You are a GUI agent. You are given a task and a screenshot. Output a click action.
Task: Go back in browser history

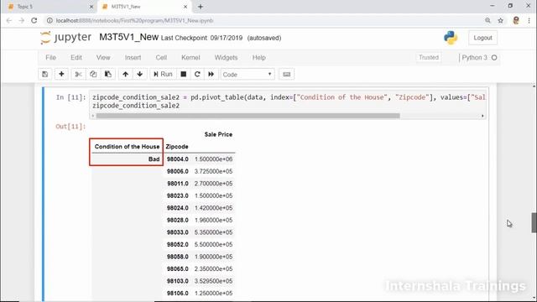click(x=9, y=20)
